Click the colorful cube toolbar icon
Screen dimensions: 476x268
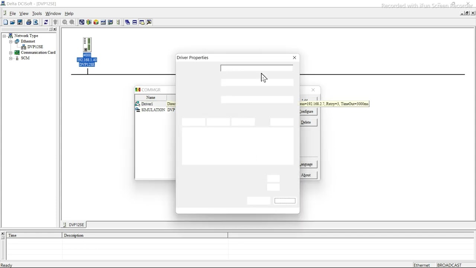click(x=96, y=22)
